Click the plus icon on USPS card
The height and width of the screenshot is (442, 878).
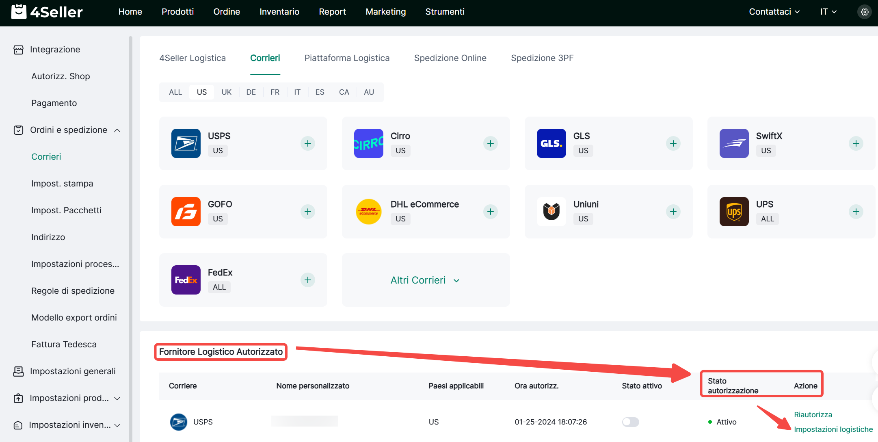coord(308,143)
